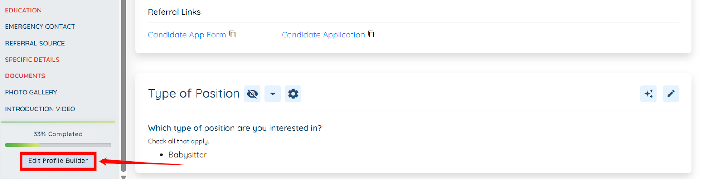Open the Education section
Image resolution: width=713 pixels, height=179 pixels.
tap(23, 10)
